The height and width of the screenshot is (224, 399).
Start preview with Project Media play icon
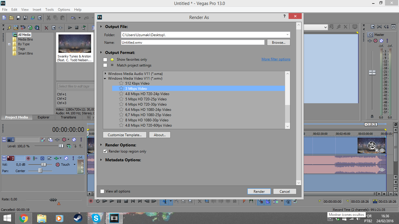[x=70, y=28]
